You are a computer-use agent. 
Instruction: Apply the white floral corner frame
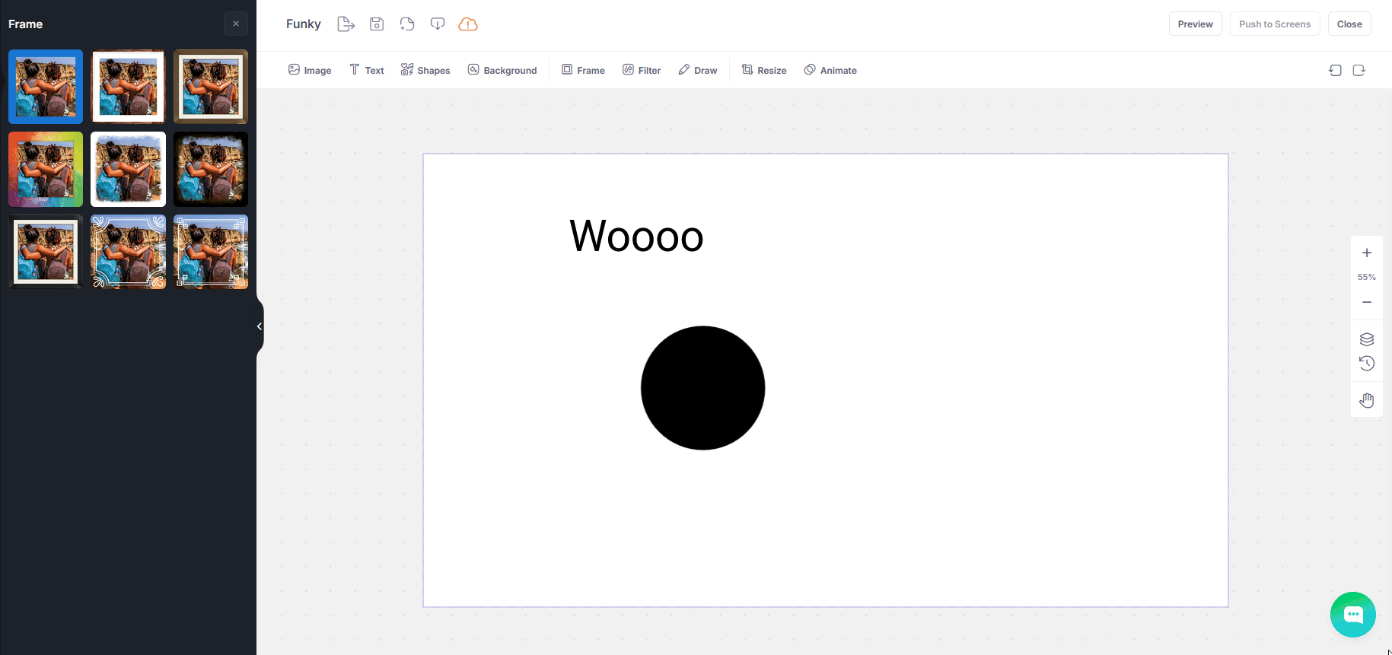[128, 252]
